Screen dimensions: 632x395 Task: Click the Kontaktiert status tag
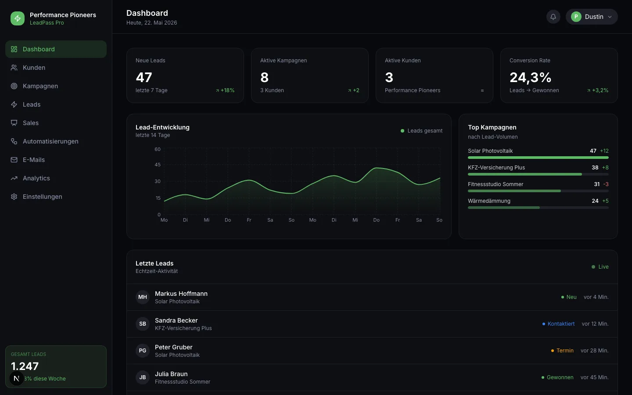[x=558, y=324]
